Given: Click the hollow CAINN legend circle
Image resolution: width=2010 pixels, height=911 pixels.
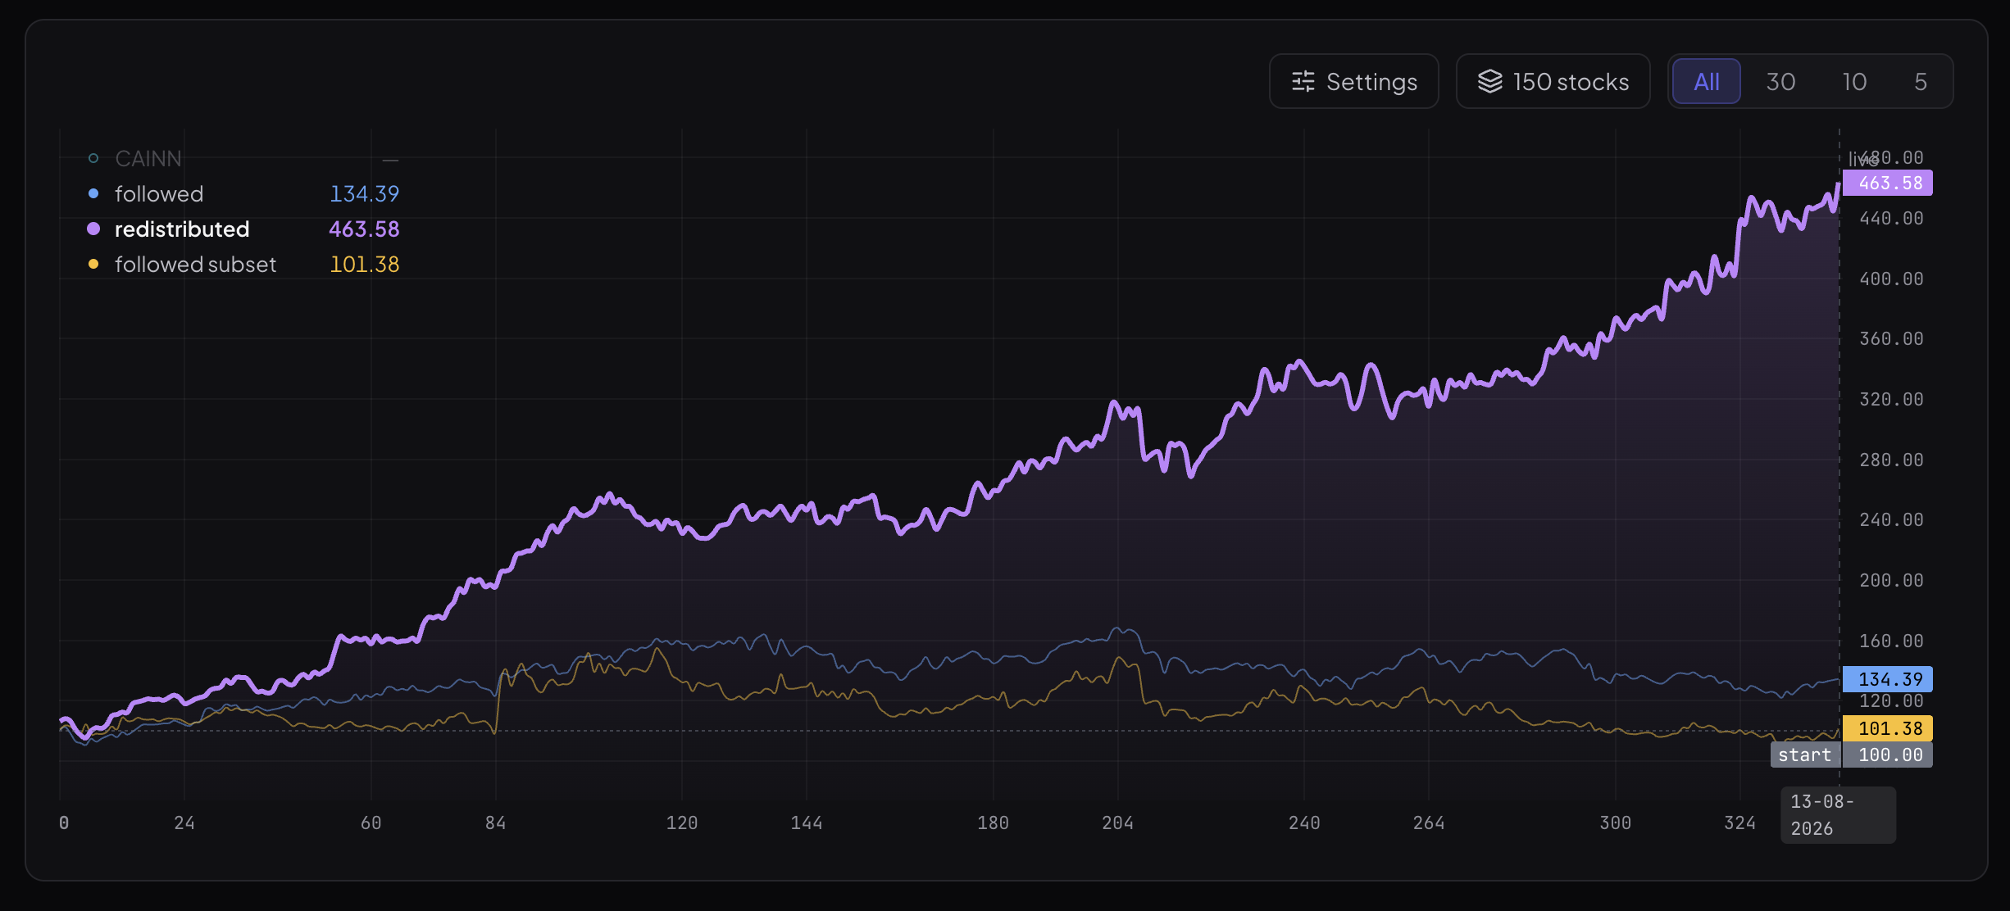Looking at the screenshot, I should (93, 158).
